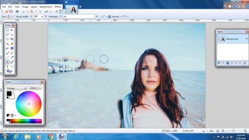Screen dimensions: 249x140
Task: Expand the image list arrow beside thumbnail
Action: pos(80,7)
